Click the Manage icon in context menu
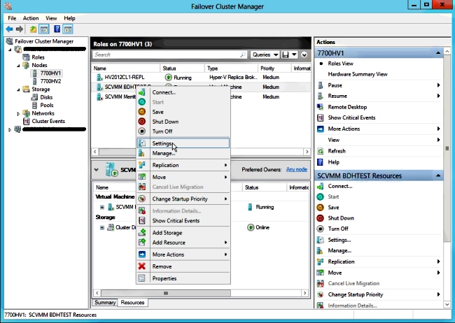455x323 pixels. pyautogui.click(x=142, y=153)
